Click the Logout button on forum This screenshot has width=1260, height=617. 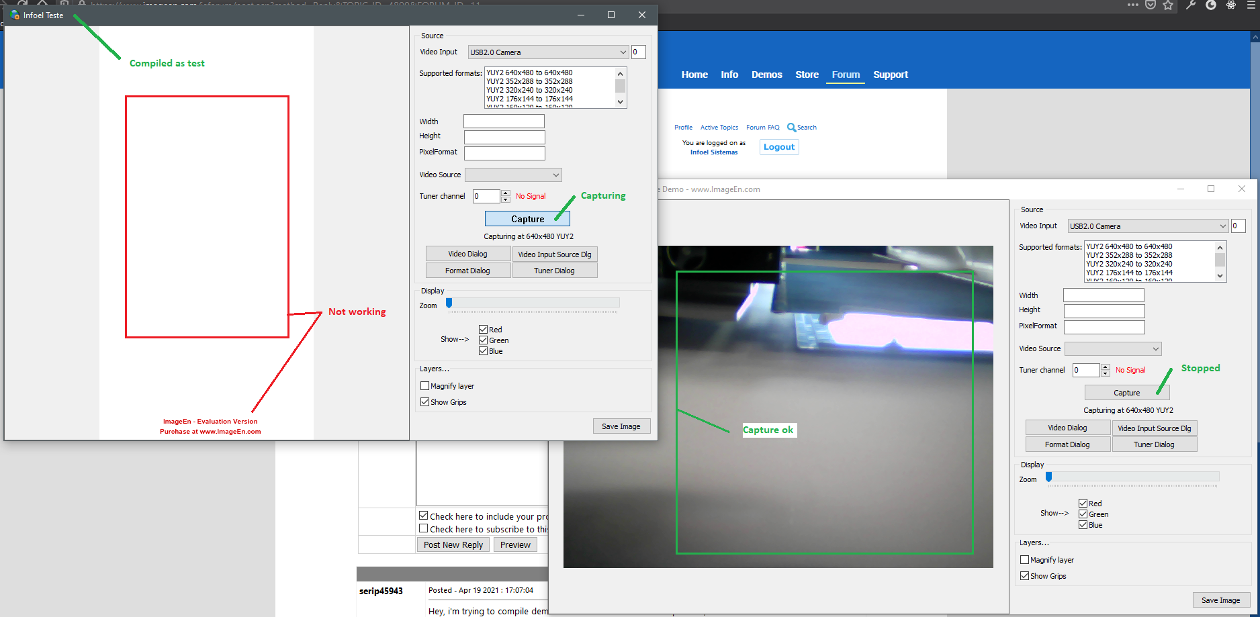pos(779,147)
